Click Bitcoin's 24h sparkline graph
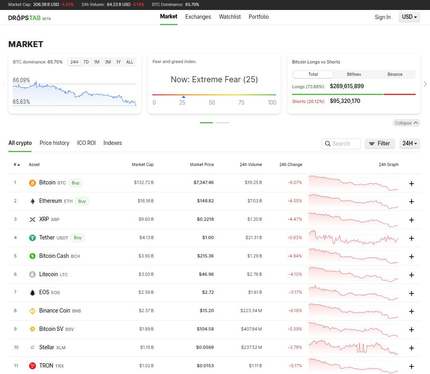Image resolution: width=430 pixels, height=374 pixels. [353, 183]
